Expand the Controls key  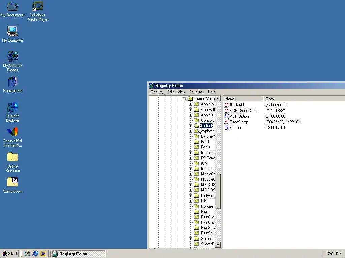(191, 121)
